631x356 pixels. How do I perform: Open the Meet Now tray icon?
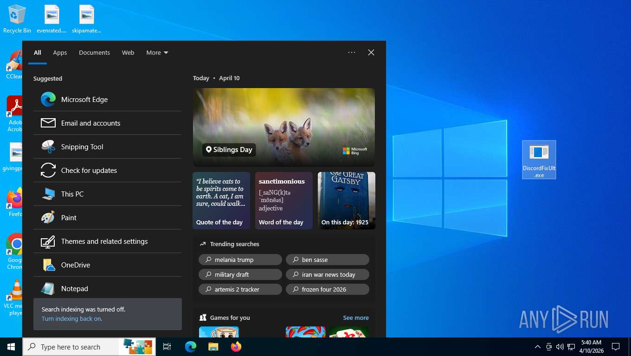pos(549,347)
